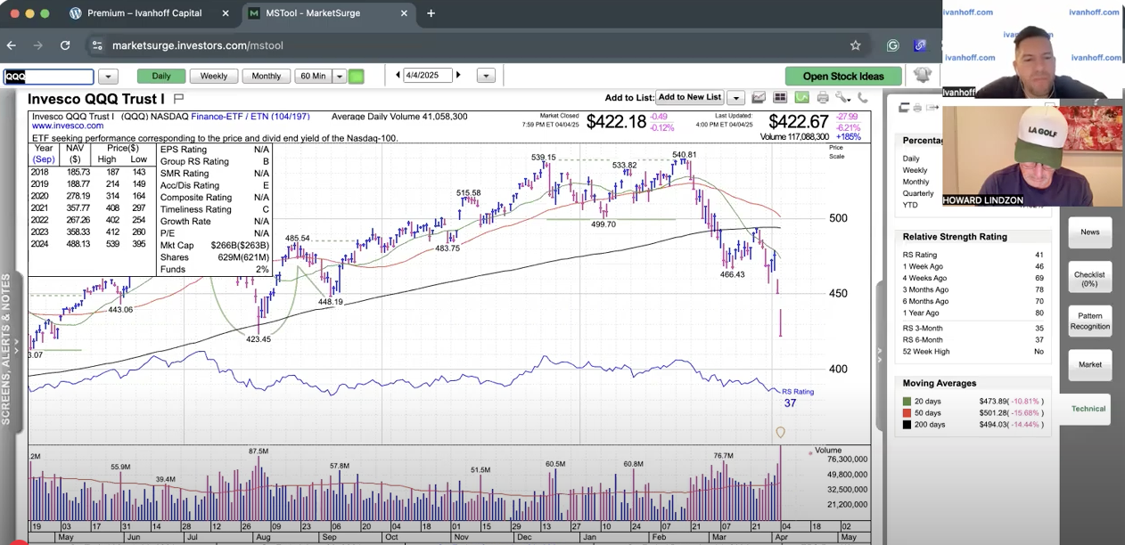Click the symbol input field showing QQQ
The height and width of the screenshot is (545, 1125).
tap(48, 77)
